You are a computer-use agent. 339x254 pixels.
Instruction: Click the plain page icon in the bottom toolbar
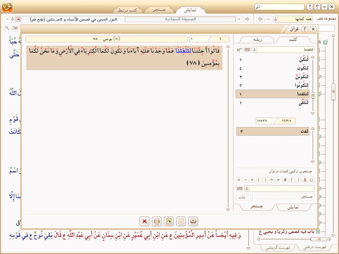pyautogui.click(x=181, y=221)
